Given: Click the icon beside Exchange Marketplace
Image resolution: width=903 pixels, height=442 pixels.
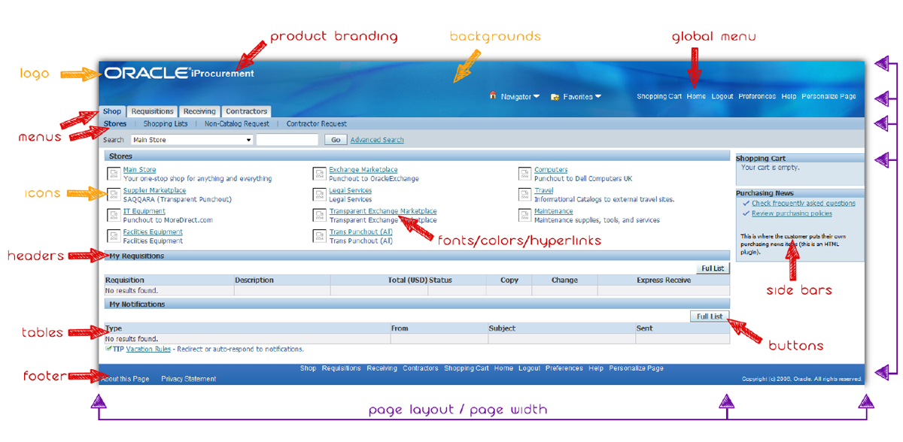Looking at the screenshot, I should (319, 174).
